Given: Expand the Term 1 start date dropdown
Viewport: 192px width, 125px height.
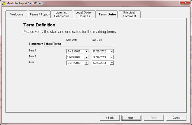Looking at the screenshot, I should coord(86,51).
